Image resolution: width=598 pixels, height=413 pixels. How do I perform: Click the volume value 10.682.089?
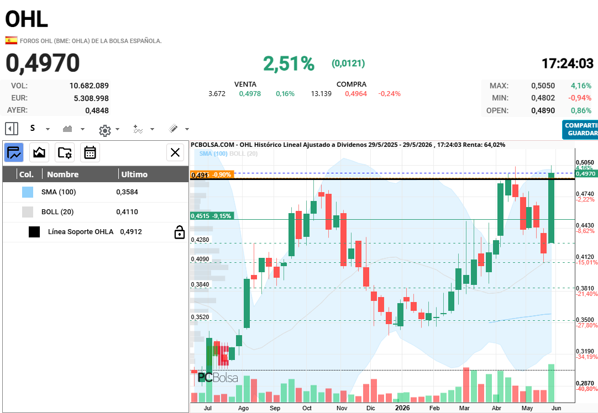[x=89, y=86]
